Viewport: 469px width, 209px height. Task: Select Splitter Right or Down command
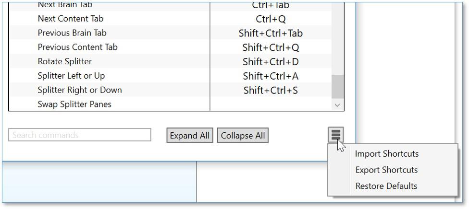point(80,90)
